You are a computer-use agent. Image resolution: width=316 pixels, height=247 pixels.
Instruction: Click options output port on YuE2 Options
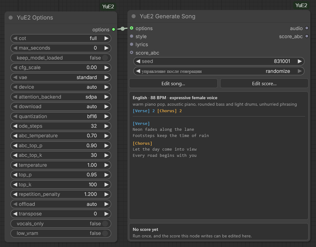pos(113,29)
